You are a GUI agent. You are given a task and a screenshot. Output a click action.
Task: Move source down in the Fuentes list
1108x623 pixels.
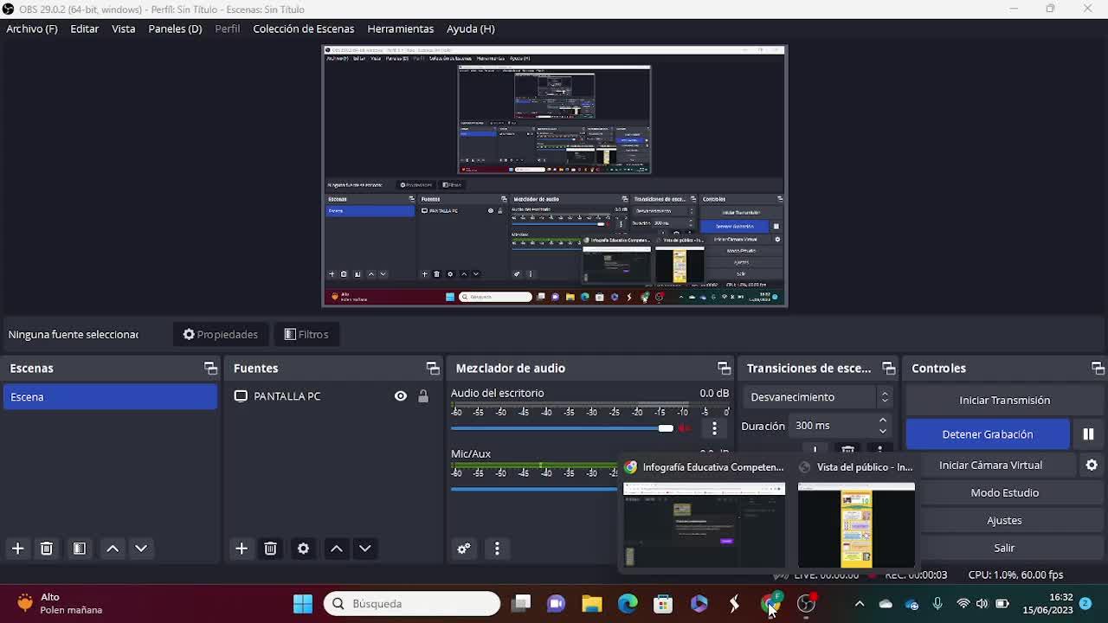tap(365, 549)
